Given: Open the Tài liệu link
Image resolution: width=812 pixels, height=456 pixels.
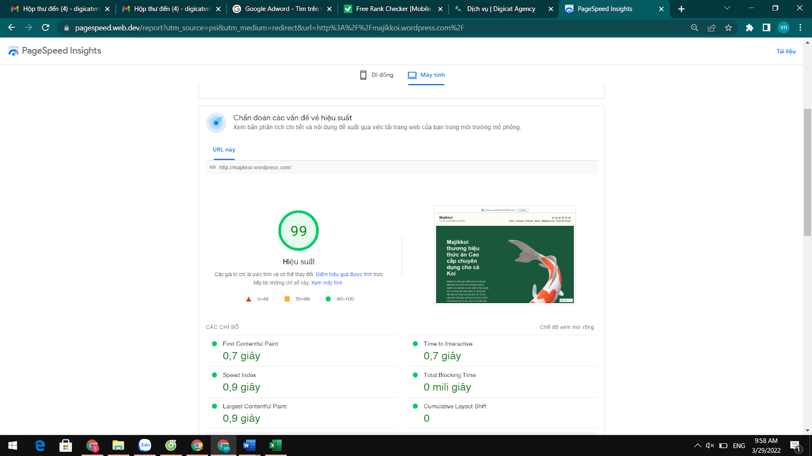Looking at the screenshot, I should [786, 51].
